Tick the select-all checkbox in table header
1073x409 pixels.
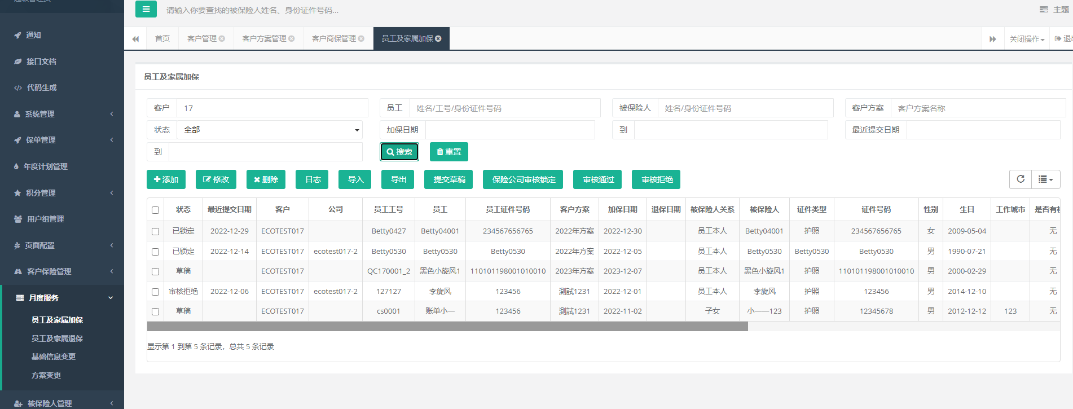pyautogui.click(x=156, y=210)
